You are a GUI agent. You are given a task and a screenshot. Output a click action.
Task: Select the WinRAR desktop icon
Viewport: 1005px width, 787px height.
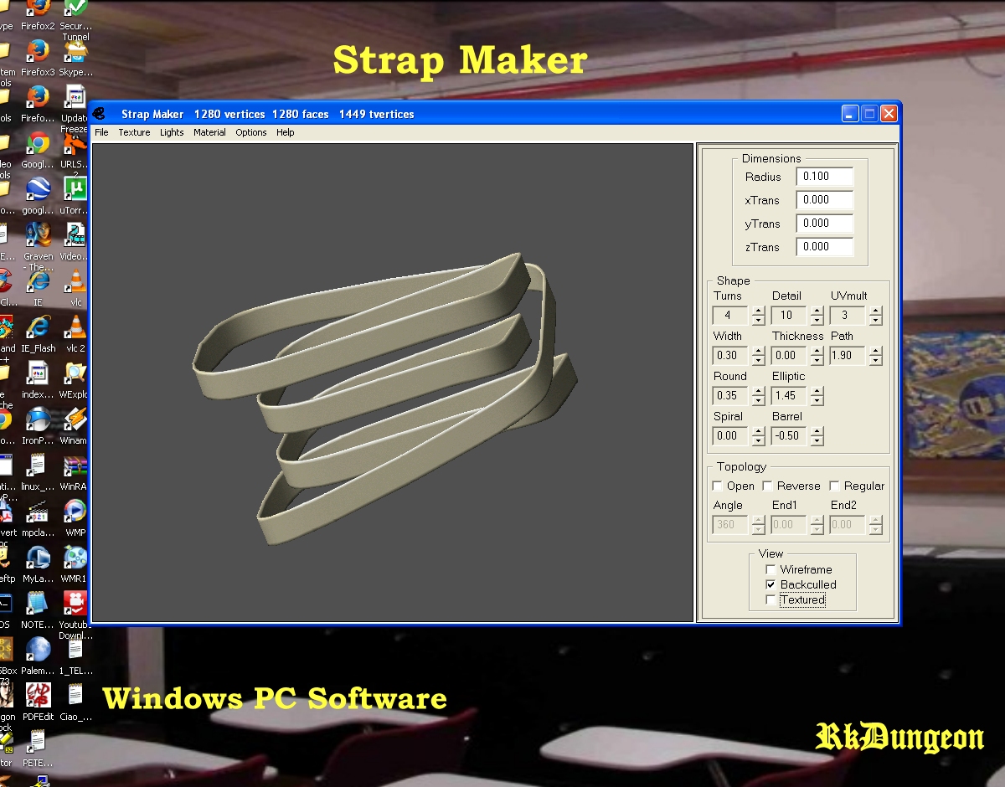(x=75, y=472)
